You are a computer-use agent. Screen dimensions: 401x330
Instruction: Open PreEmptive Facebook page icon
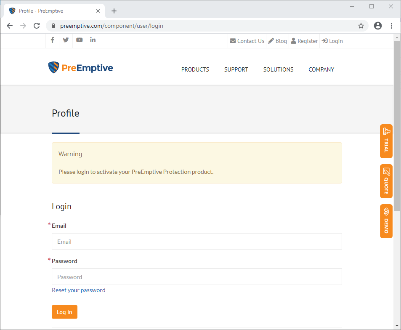click(x=53, y=40)
